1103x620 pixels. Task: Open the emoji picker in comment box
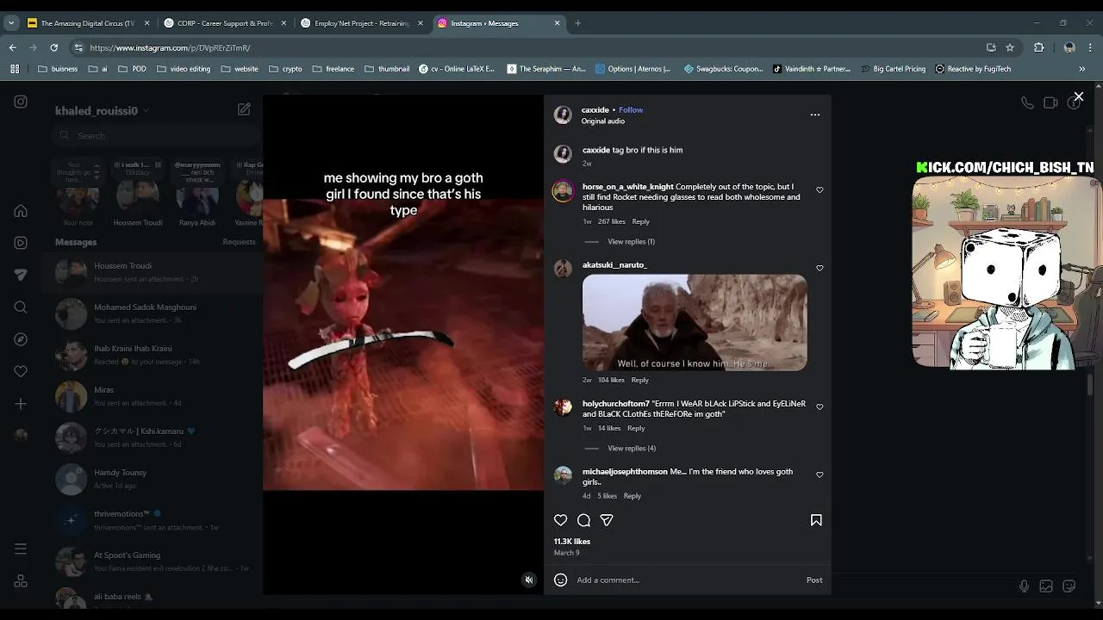tap(560, 580)
